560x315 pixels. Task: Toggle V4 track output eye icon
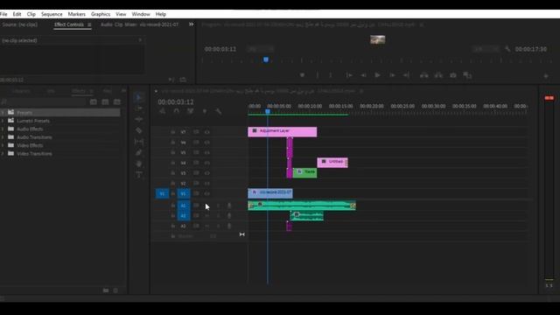click(206, 163)
